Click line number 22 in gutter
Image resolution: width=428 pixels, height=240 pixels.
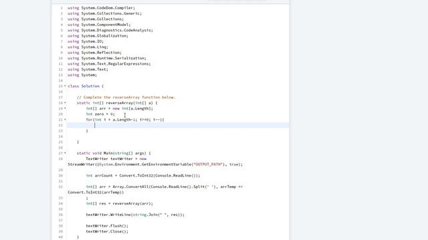(61, 125)
